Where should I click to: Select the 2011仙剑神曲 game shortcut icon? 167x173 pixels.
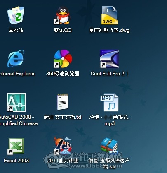63,146
